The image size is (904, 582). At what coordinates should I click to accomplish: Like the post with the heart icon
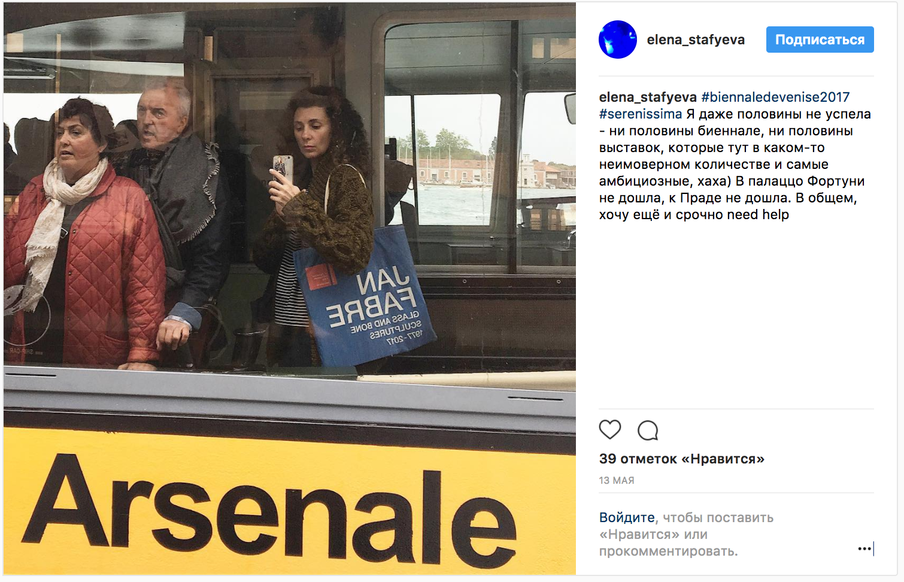[x=610, y=429]
